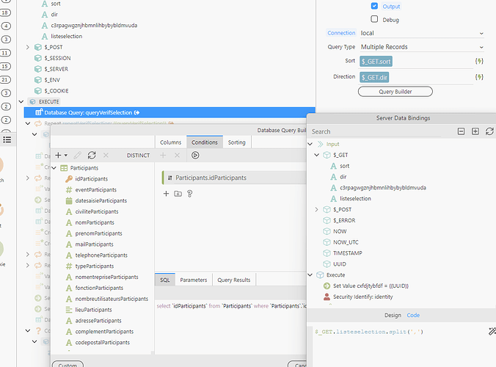The image size is (496, 367).
Task: Open the Query Results tab
Action: [x=234, y=280]
